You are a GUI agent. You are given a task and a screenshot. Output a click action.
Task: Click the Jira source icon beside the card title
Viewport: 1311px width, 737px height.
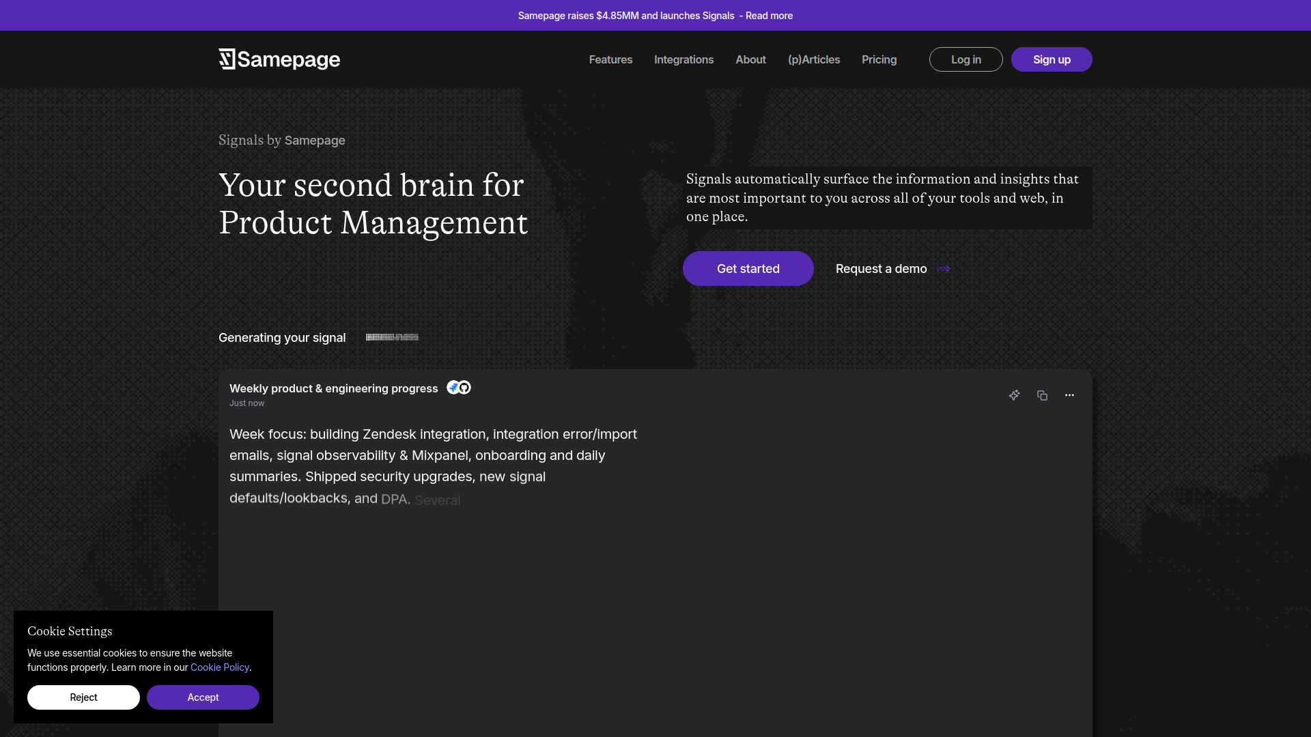453,388
